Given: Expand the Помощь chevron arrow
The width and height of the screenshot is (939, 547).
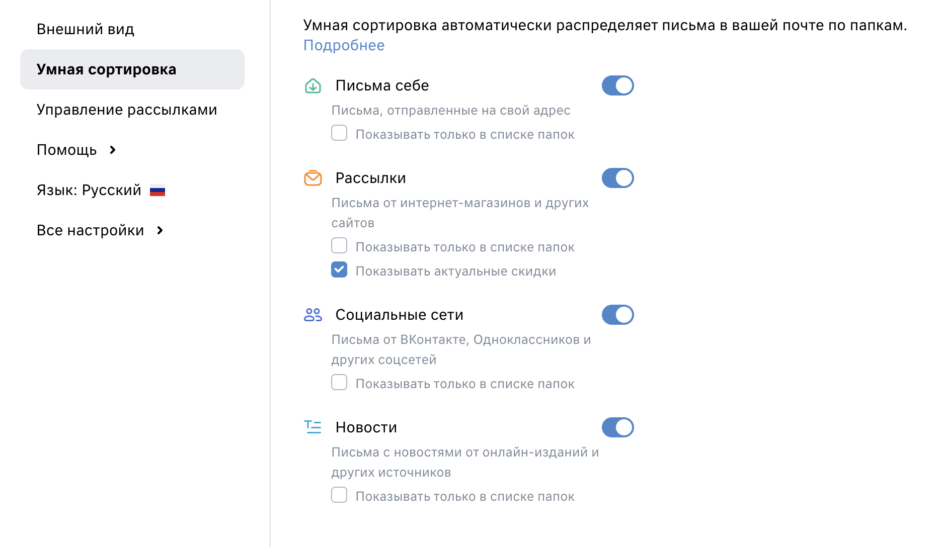Looking at the screenshot, I should point(113,150).
